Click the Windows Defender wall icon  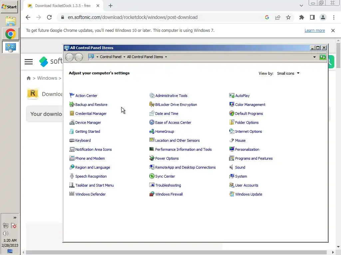pyautogui.click(x=72, y=194)
